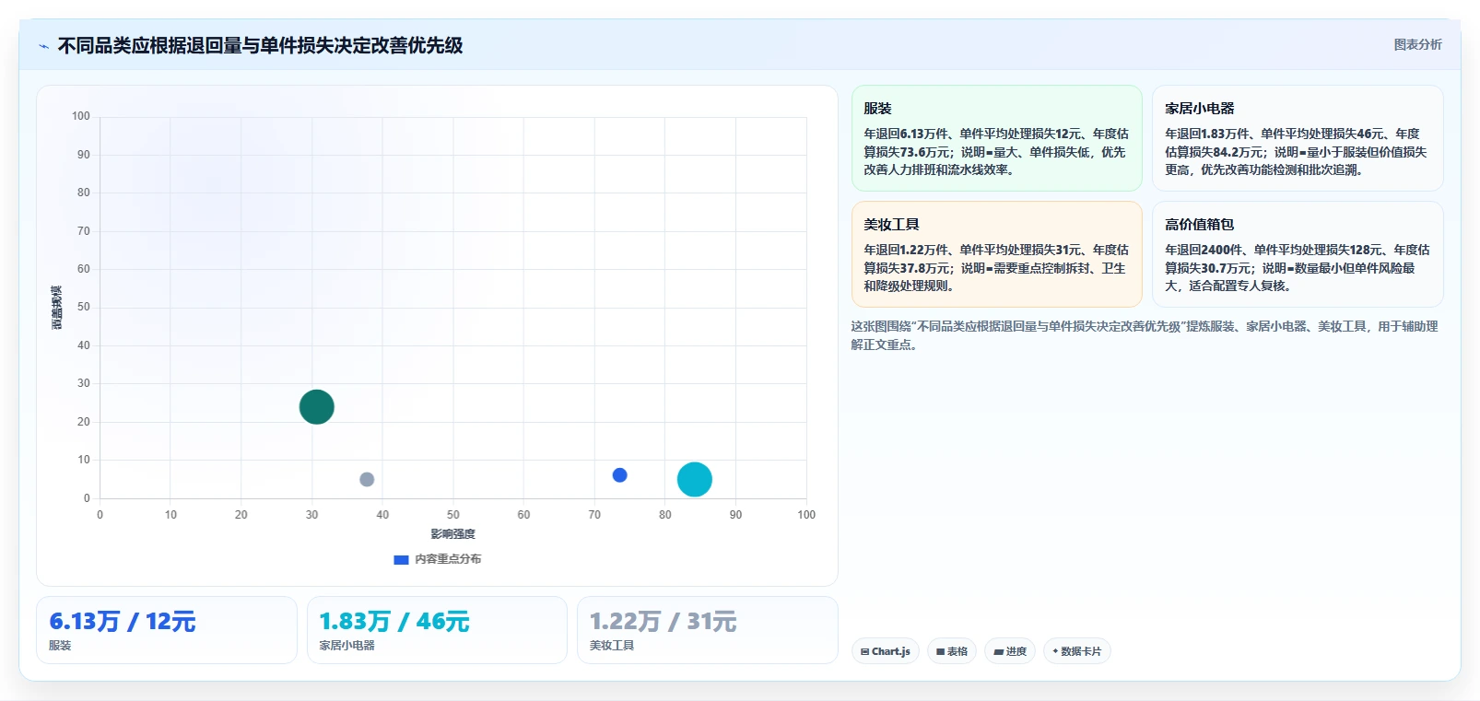
Task: Click the 内容重点分布 legend label
Action: (448, 559)
